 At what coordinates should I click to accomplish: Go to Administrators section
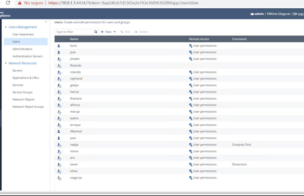pos(22,49)
